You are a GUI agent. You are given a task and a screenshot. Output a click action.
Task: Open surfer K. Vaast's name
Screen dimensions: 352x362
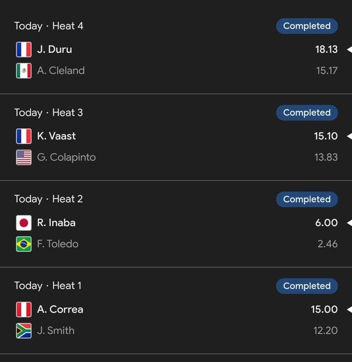click(x=56, y=136)
